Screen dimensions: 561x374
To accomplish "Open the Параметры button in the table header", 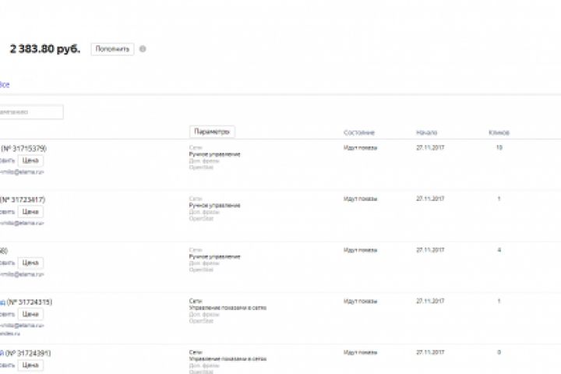I will (212, 132).
